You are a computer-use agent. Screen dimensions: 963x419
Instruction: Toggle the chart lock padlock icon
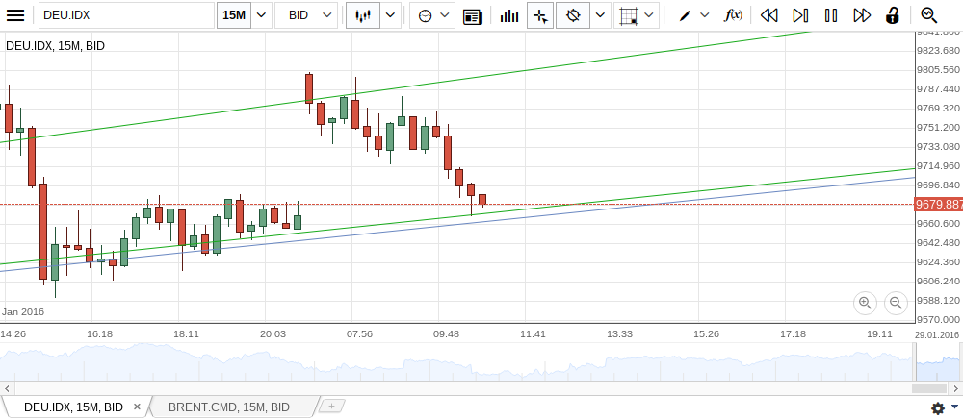click(893, 15)
